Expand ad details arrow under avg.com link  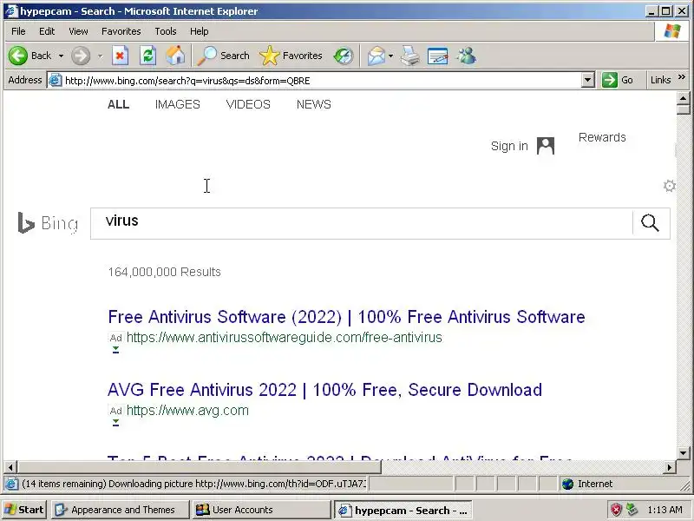click(x=115, y=423)
